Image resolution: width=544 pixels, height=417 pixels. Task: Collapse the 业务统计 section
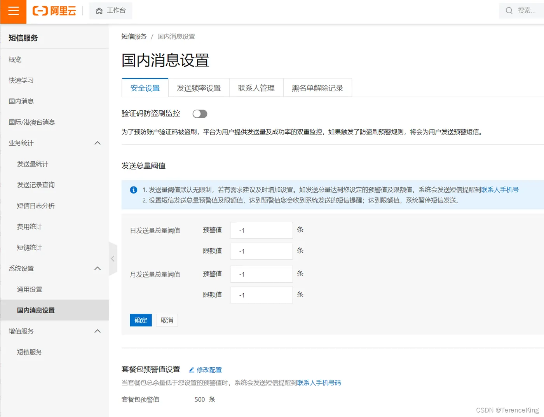pyautogui.click(x=98, y=143)
